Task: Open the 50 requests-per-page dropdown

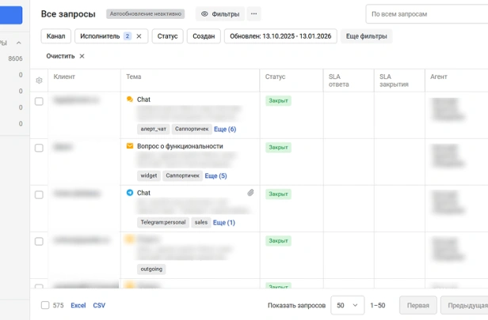Action: [x=347, y=306]
